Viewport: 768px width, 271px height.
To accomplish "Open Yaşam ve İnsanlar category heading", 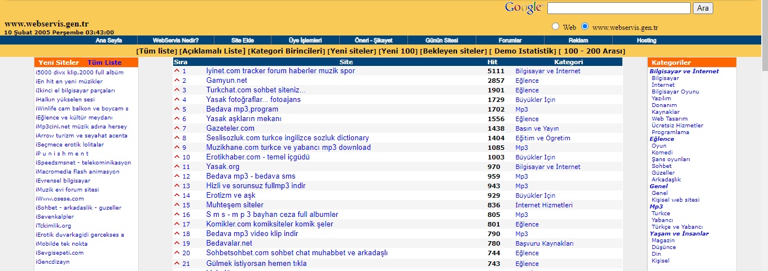I will coord(679,234).
